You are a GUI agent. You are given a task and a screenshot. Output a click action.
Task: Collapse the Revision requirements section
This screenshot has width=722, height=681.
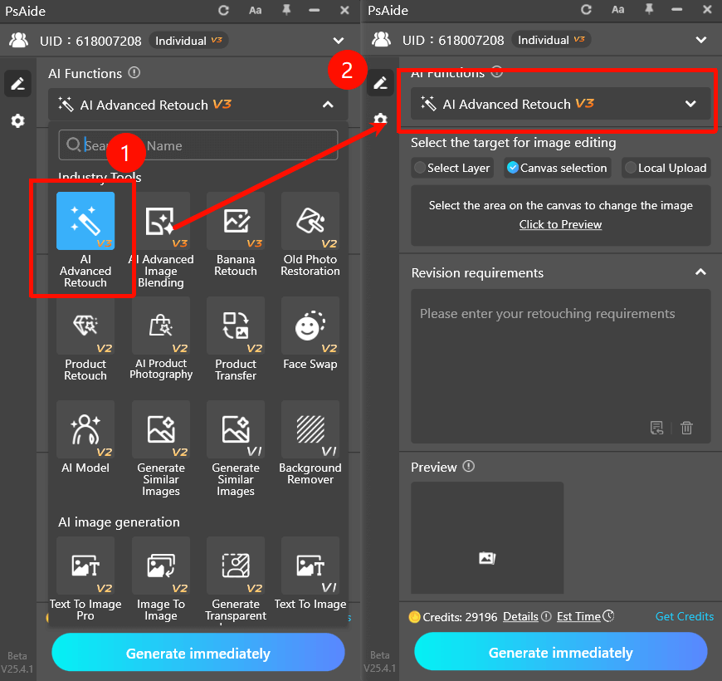[x=700, y=272]
